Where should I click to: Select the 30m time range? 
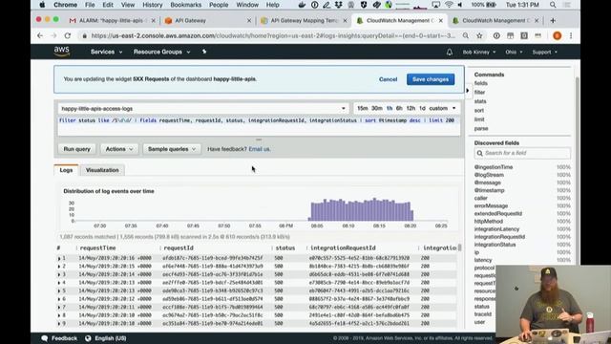[x=376, y=108]
